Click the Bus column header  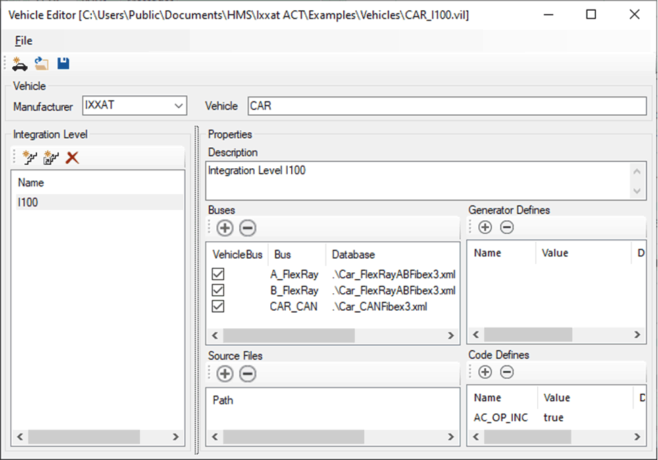[x=282, y=255]
